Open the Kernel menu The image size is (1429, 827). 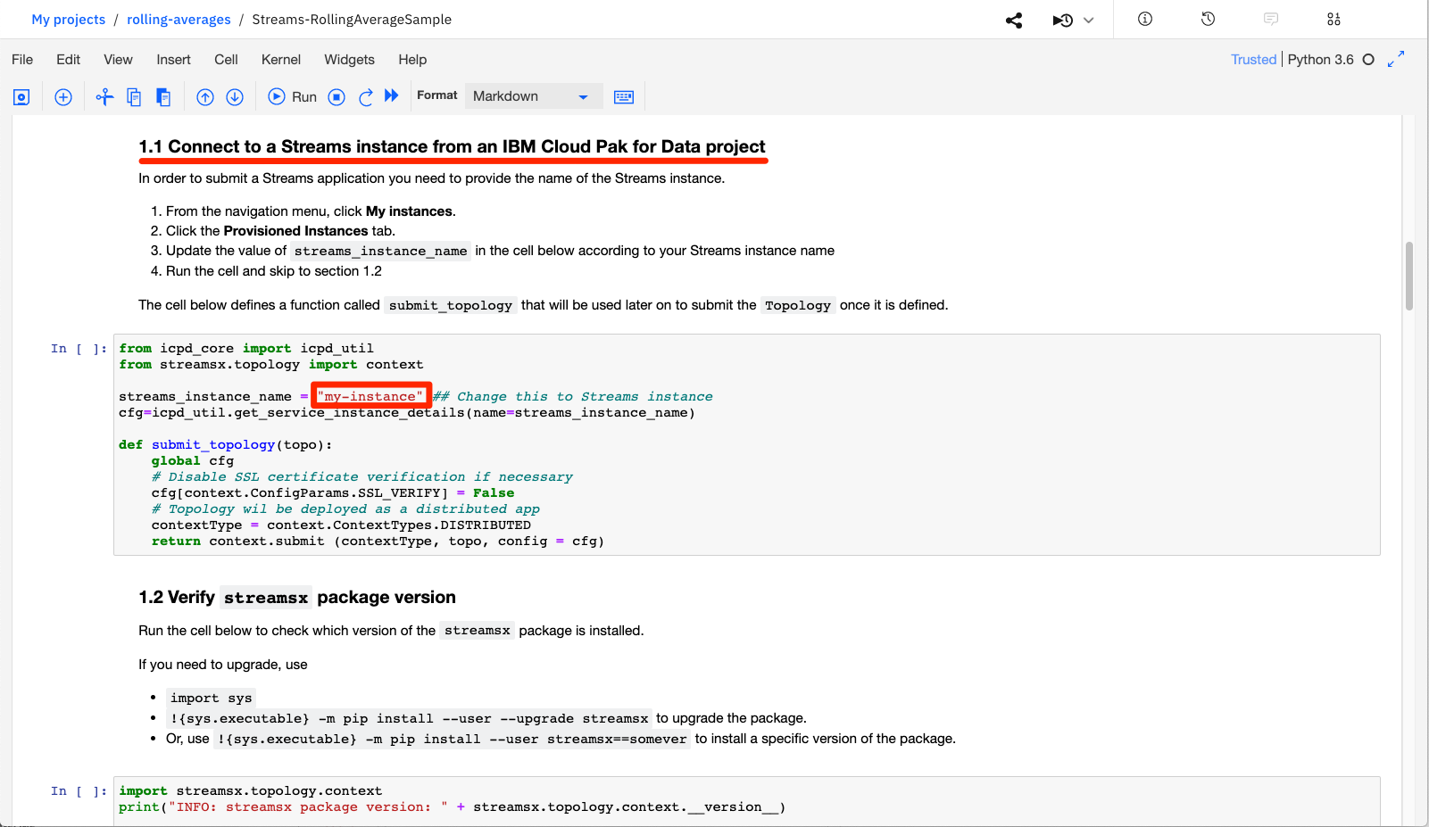coord(281,60)
